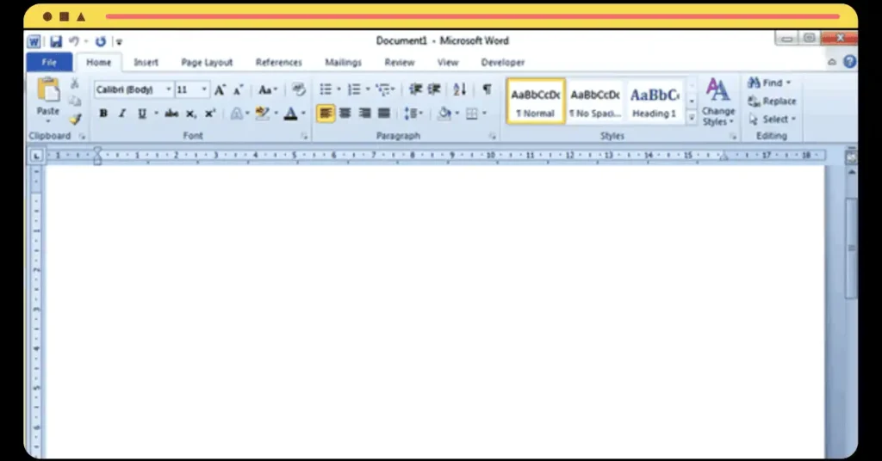Click the Shrink Font icon
Viewport: 882px width, 461px height.
239,89
